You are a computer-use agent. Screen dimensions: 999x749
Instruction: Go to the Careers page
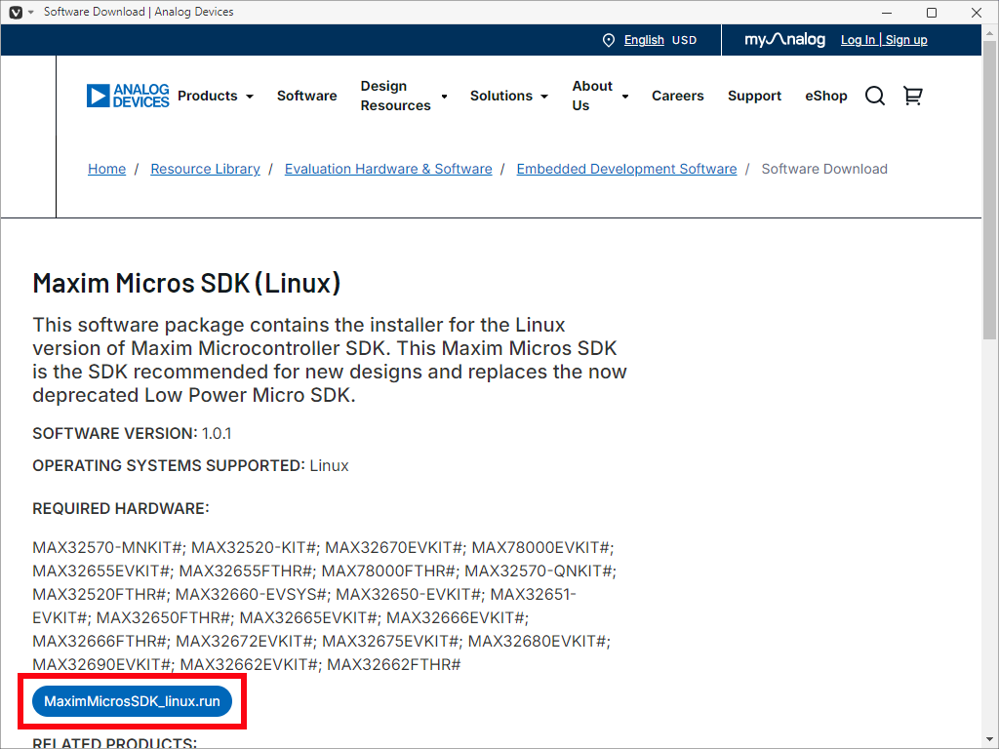pyautogui.click(x=677, y=96)
